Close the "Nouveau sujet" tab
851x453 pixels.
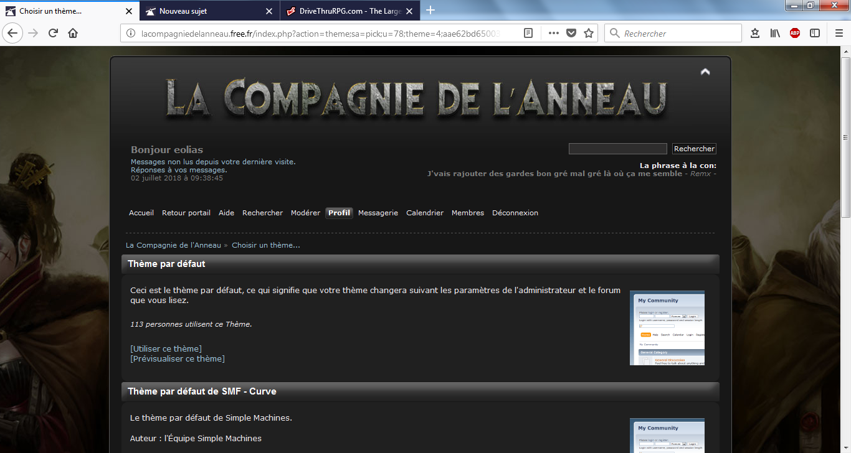(x=269, y=11)
